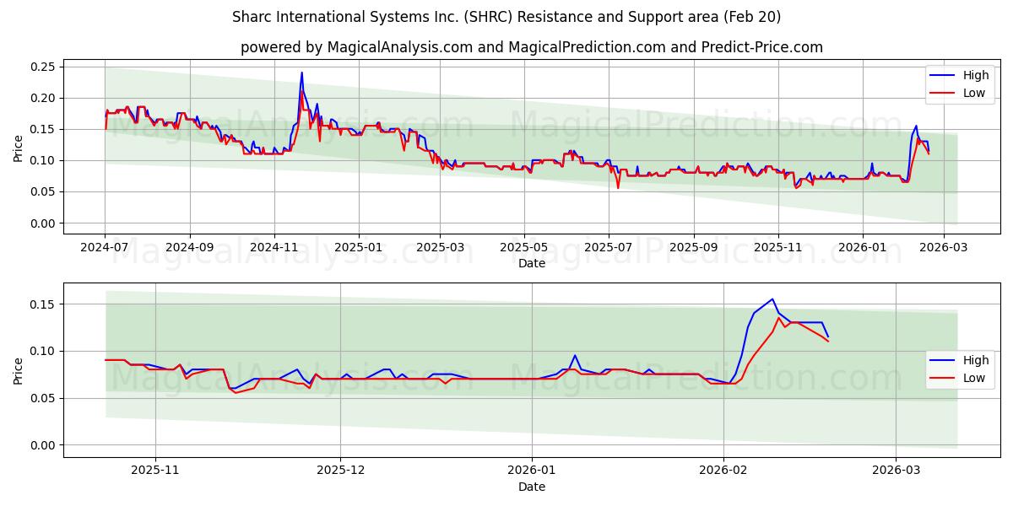Click the top chart's '2026-03' tick label

(945, 248)
